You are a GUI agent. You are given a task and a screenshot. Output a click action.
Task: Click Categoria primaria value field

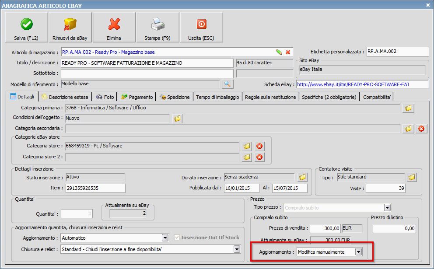click(232, 108)
